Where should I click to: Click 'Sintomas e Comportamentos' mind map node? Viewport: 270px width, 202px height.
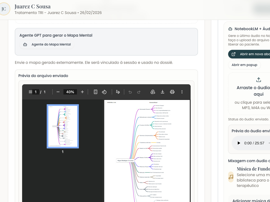[x=146, y=135]
